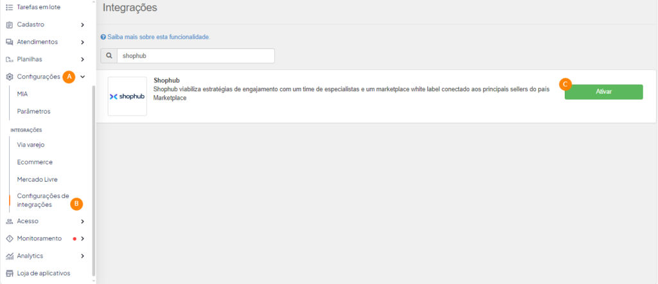658x284 pixels.
Task: Click the sidebar vertical scrollbar
Action: [94, 181]
